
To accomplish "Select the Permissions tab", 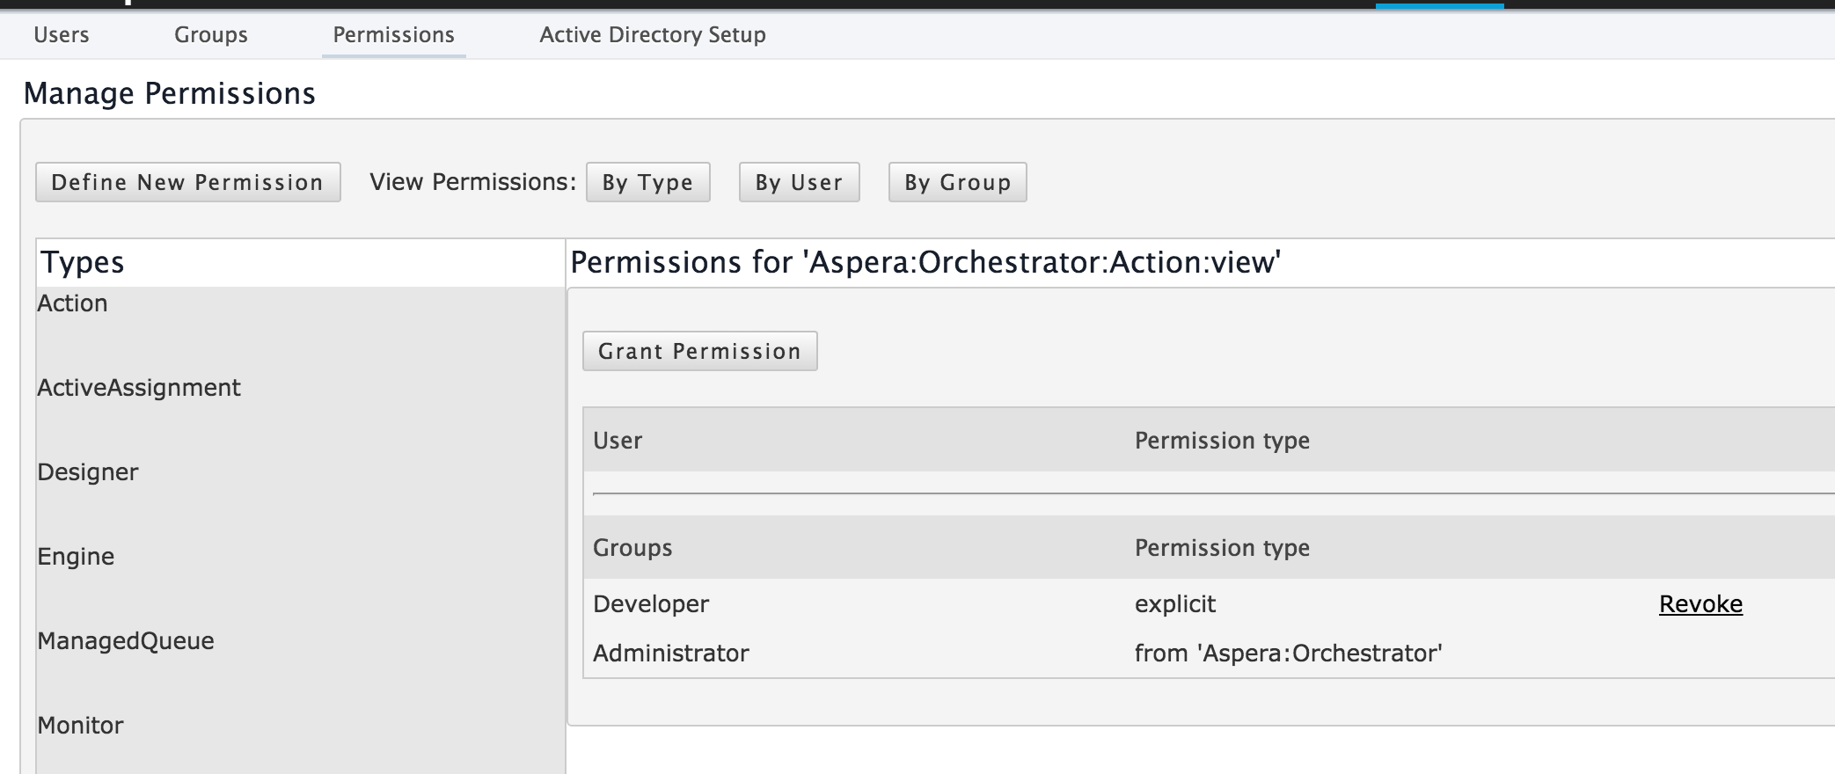I will [x=393, y=35].
